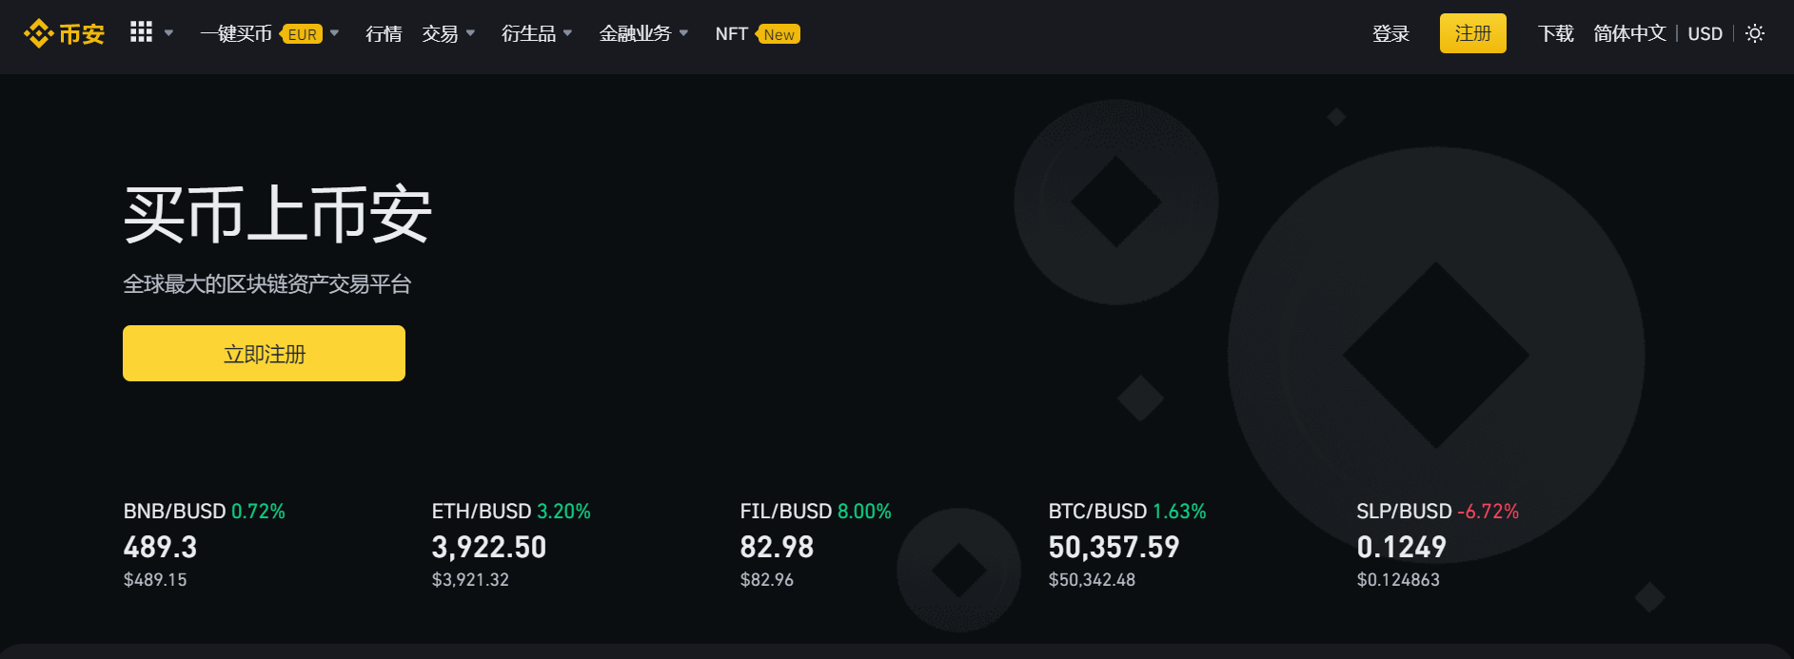Click the $0.124863 USD value
Screen dimensions: 1794x659
(x=1398, y=579)
